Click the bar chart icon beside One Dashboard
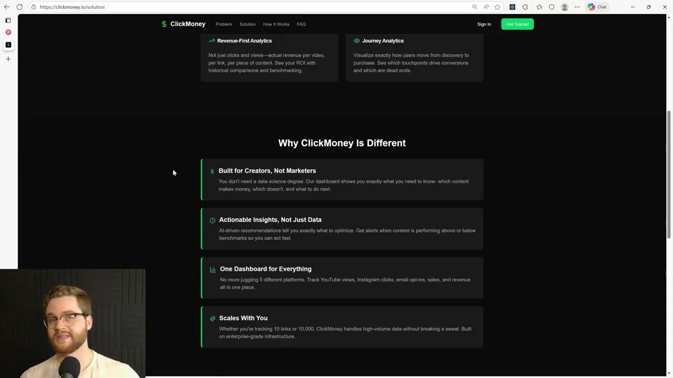The image size is (673, 378). click(x=212, y=269)
